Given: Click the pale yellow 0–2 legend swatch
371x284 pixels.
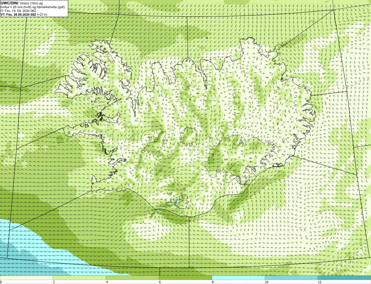Looking at the screenshot, I should [26, 278].
